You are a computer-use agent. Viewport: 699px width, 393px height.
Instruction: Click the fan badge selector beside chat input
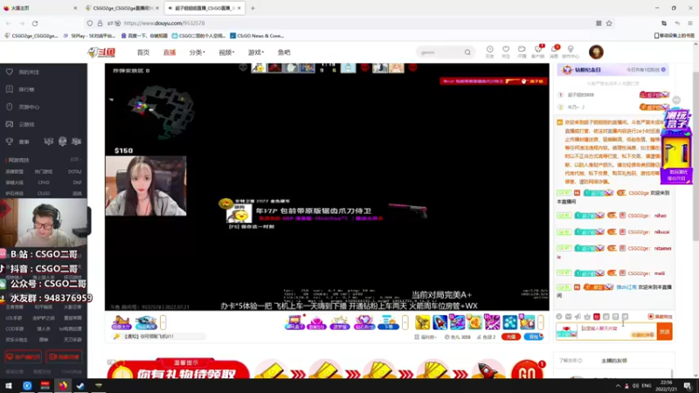566,332
